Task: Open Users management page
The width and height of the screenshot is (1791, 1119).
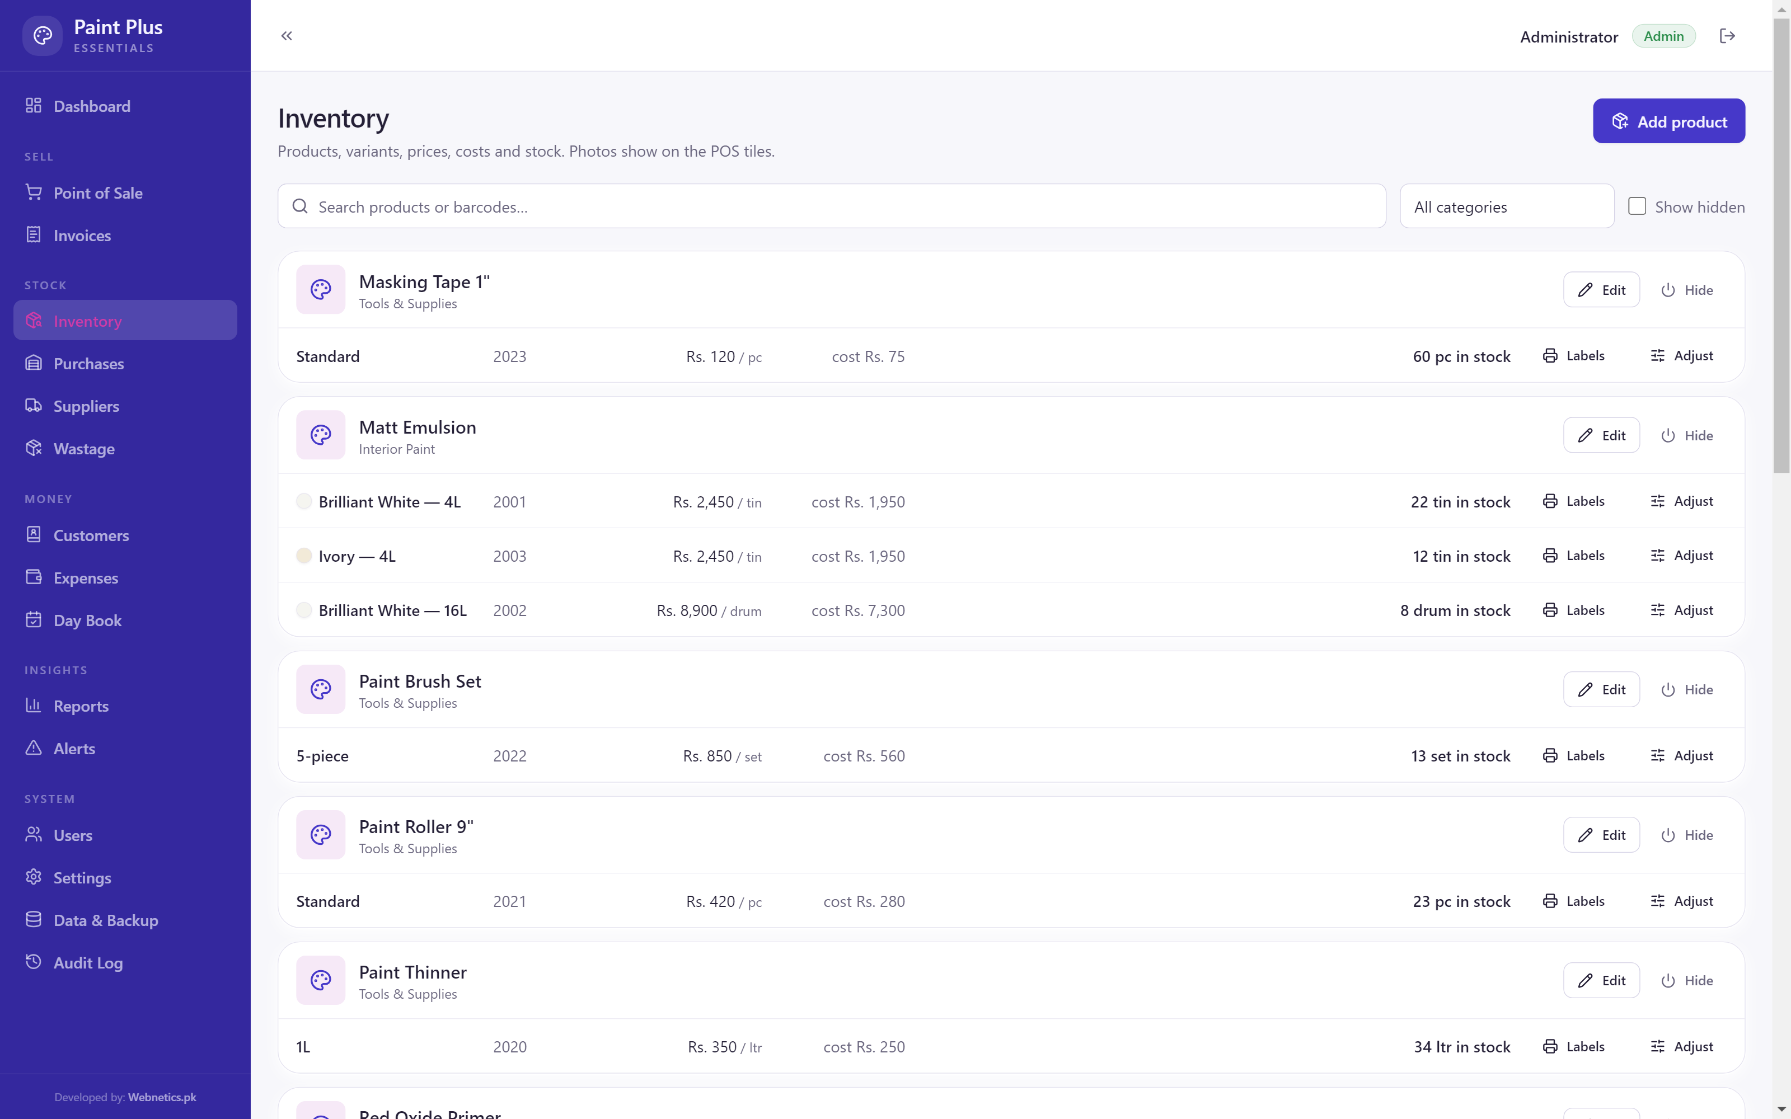Action: 125,835
